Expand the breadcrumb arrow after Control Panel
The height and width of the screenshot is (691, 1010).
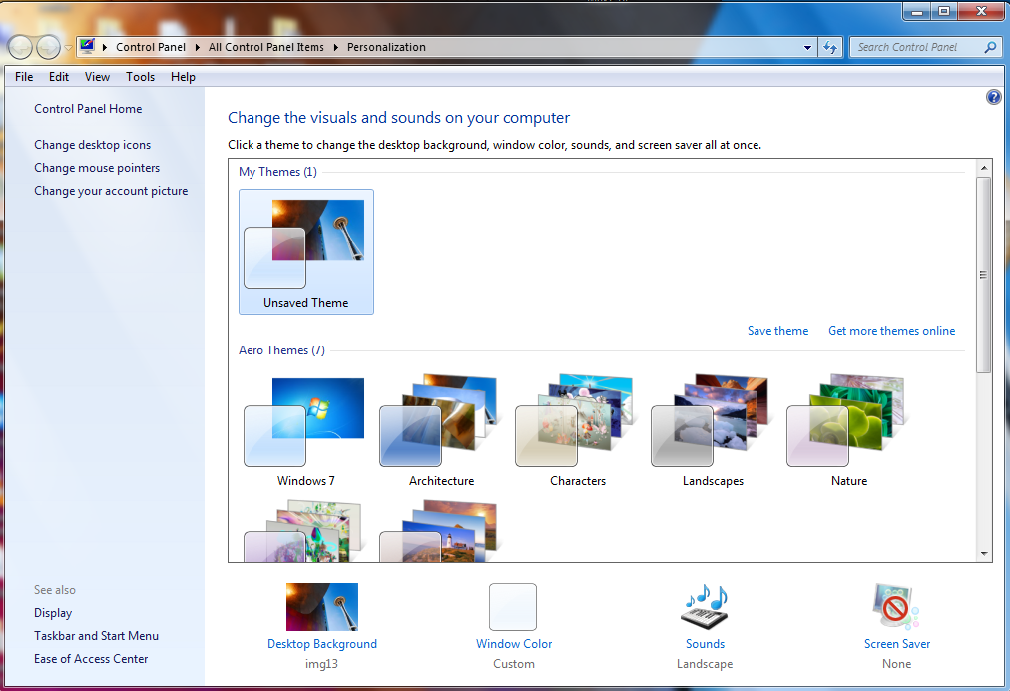198,47
